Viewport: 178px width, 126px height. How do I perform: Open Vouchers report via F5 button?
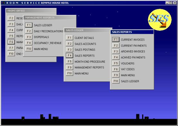[x=116, y=63]
